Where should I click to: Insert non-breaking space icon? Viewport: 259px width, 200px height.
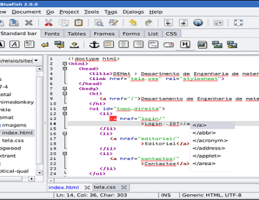pos(74,45)
